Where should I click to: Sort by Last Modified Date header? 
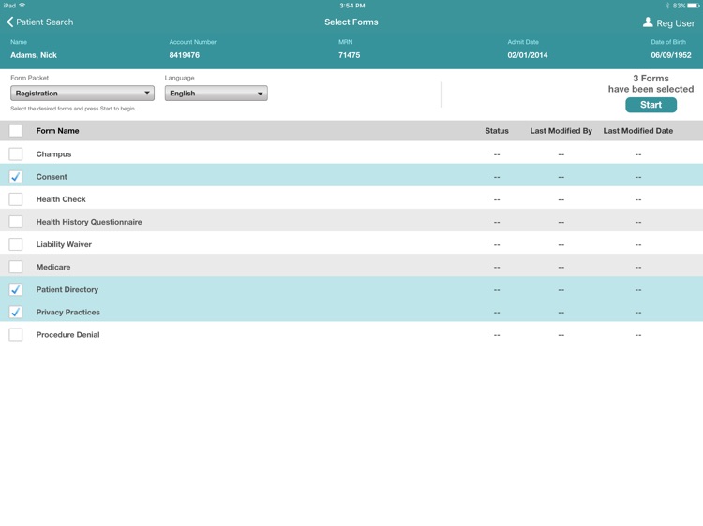point(638,131)
